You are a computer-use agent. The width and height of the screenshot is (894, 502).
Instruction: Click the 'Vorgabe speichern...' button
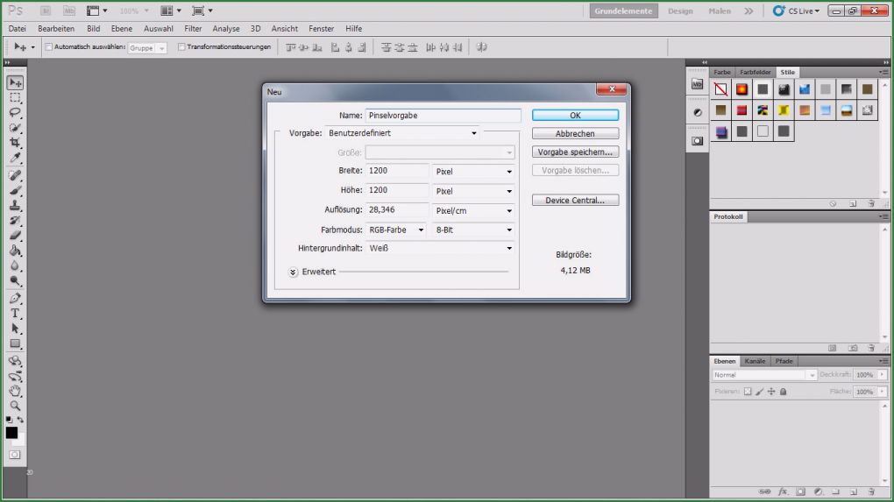point(575,152)
